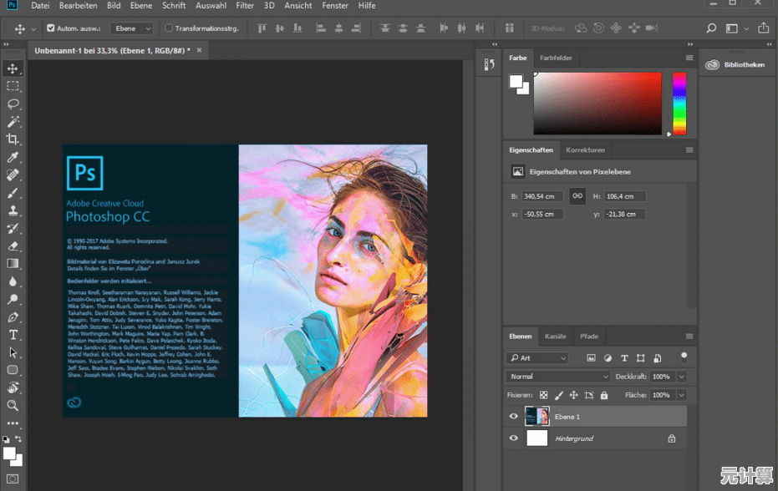Expand the Deckkraft opacity dropdown arrow
This screenshot has height=491, width=778.
click(x=682, y=377)
